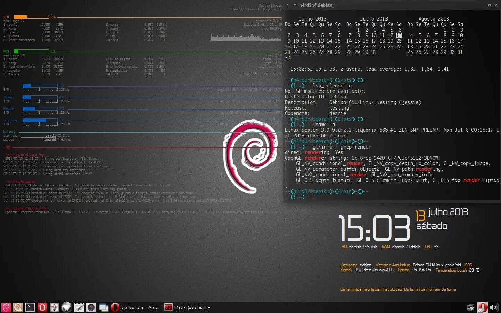Click the stacked windows show-desktop icon
The image size is (501, 313).
tap(103, 307)
